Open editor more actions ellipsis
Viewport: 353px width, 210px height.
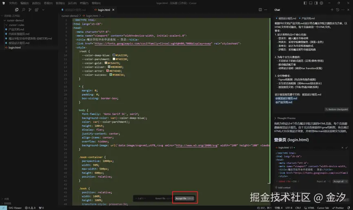point(266,10)
